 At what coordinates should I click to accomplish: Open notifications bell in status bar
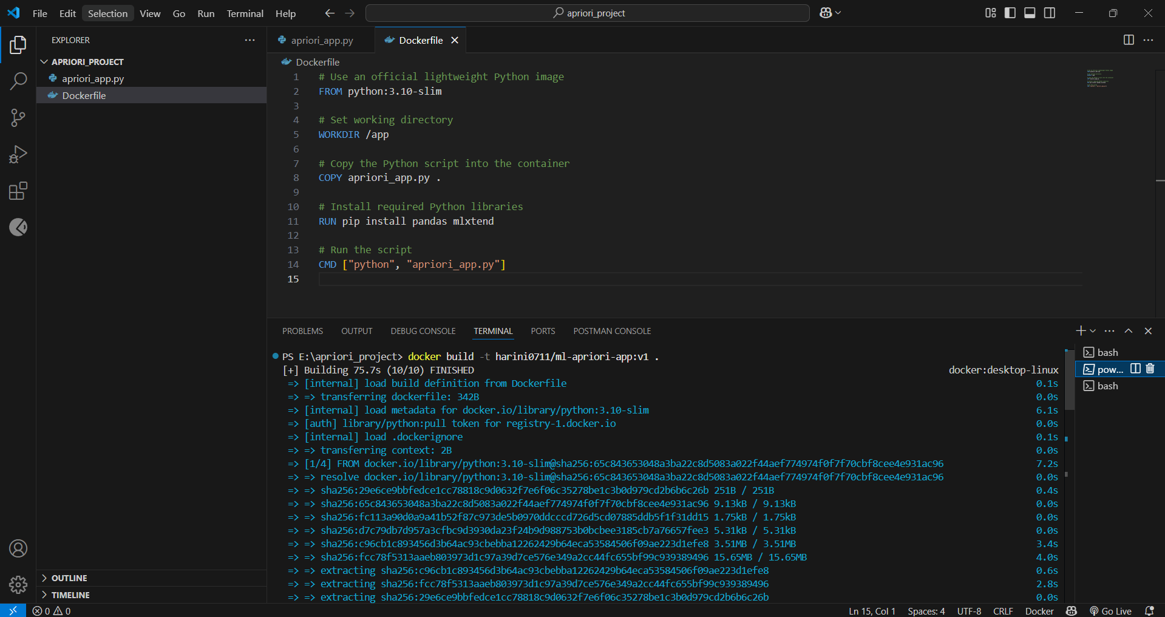tap(1149, 611)
